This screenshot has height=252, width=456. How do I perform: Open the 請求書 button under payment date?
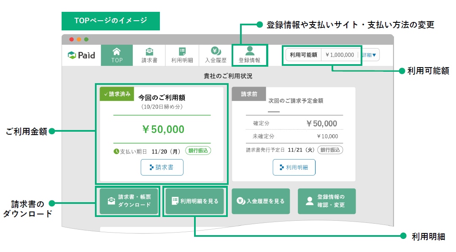click(162, 167)
